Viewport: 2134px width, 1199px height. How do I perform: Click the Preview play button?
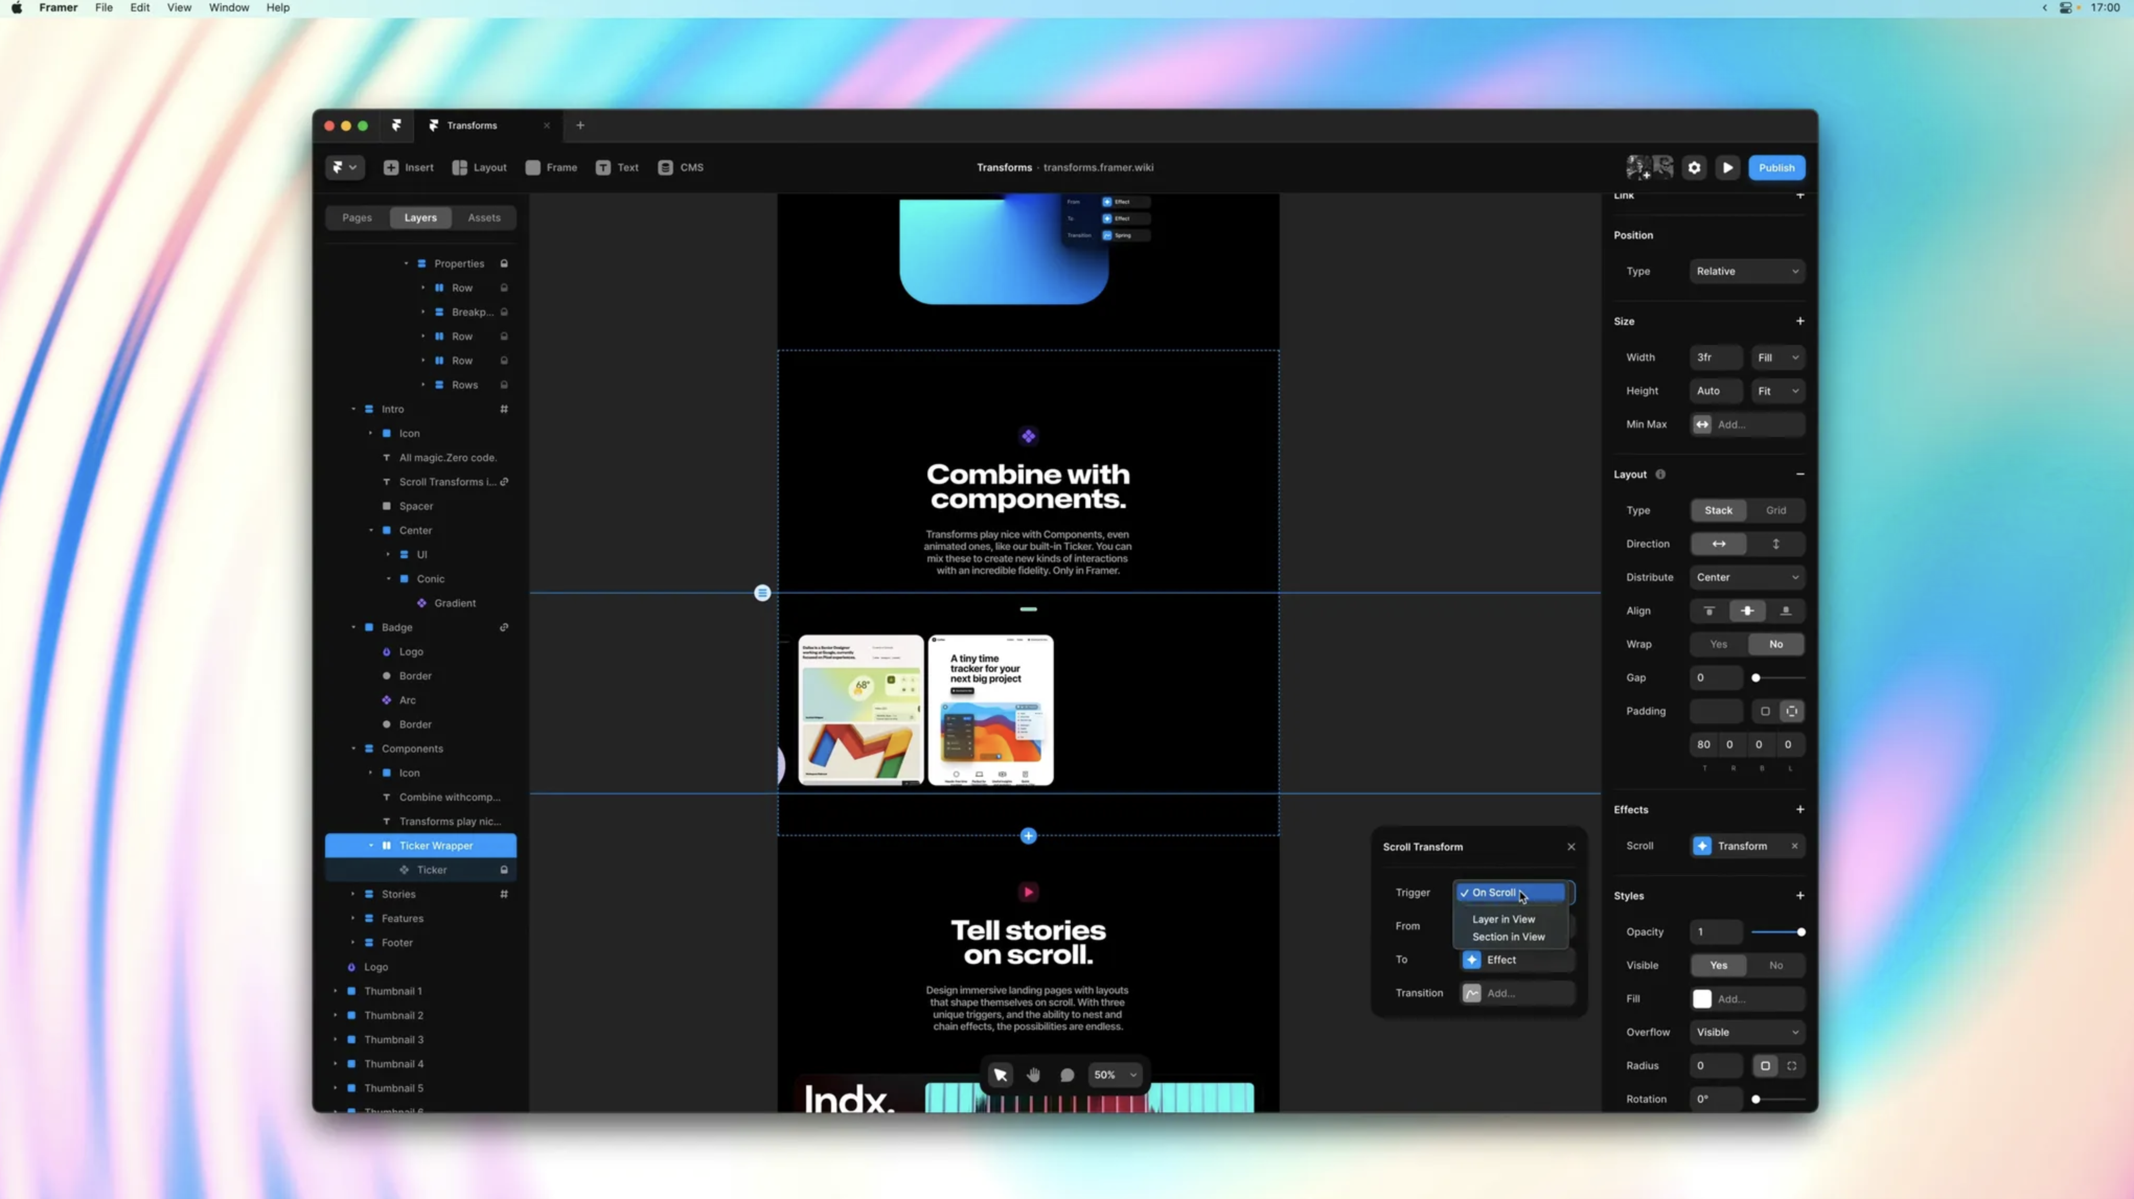pyautogui.click(x=1727, y=167)
